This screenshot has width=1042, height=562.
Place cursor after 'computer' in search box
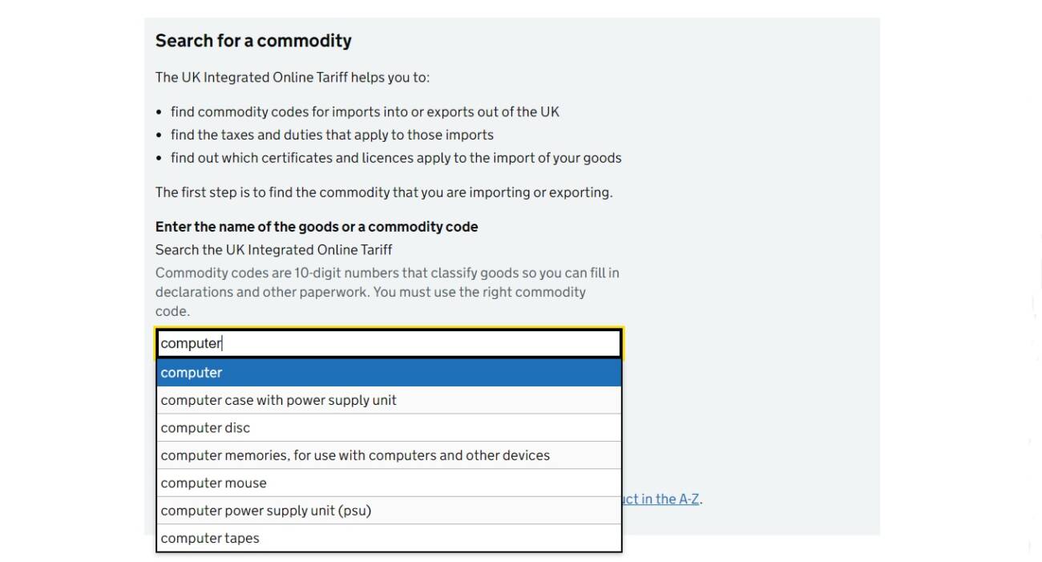222,343
